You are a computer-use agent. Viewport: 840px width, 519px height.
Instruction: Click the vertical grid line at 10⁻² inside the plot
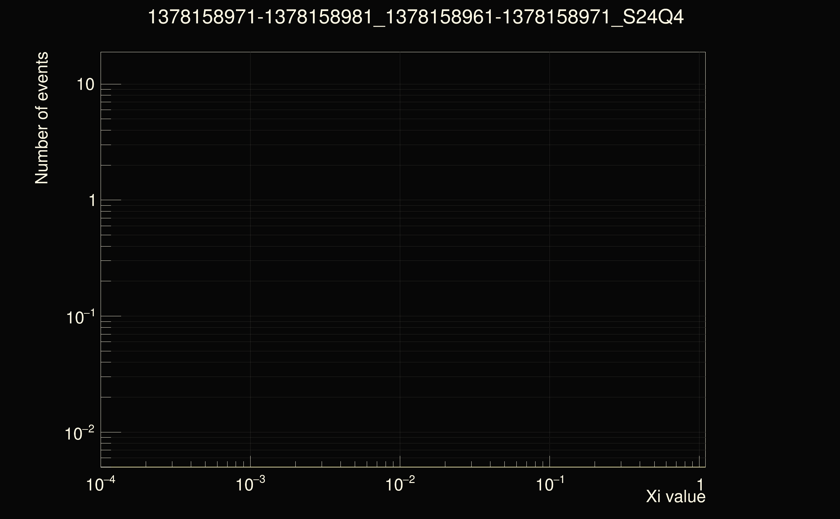(400, 258)
